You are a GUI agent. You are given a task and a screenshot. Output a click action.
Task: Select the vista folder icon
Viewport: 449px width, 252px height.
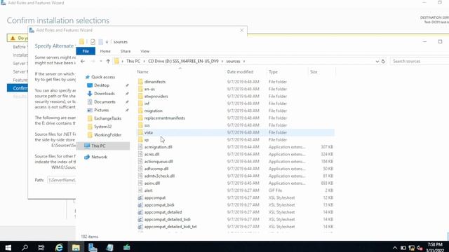(140, 132)
